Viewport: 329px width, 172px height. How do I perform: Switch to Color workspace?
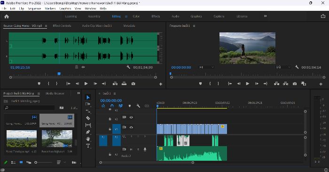(136, 16)
